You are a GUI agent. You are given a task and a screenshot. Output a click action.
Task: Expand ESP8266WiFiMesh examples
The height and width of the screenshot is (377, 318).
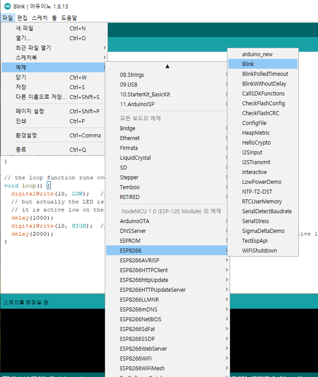pyautogui.click(x=168, y=369)
